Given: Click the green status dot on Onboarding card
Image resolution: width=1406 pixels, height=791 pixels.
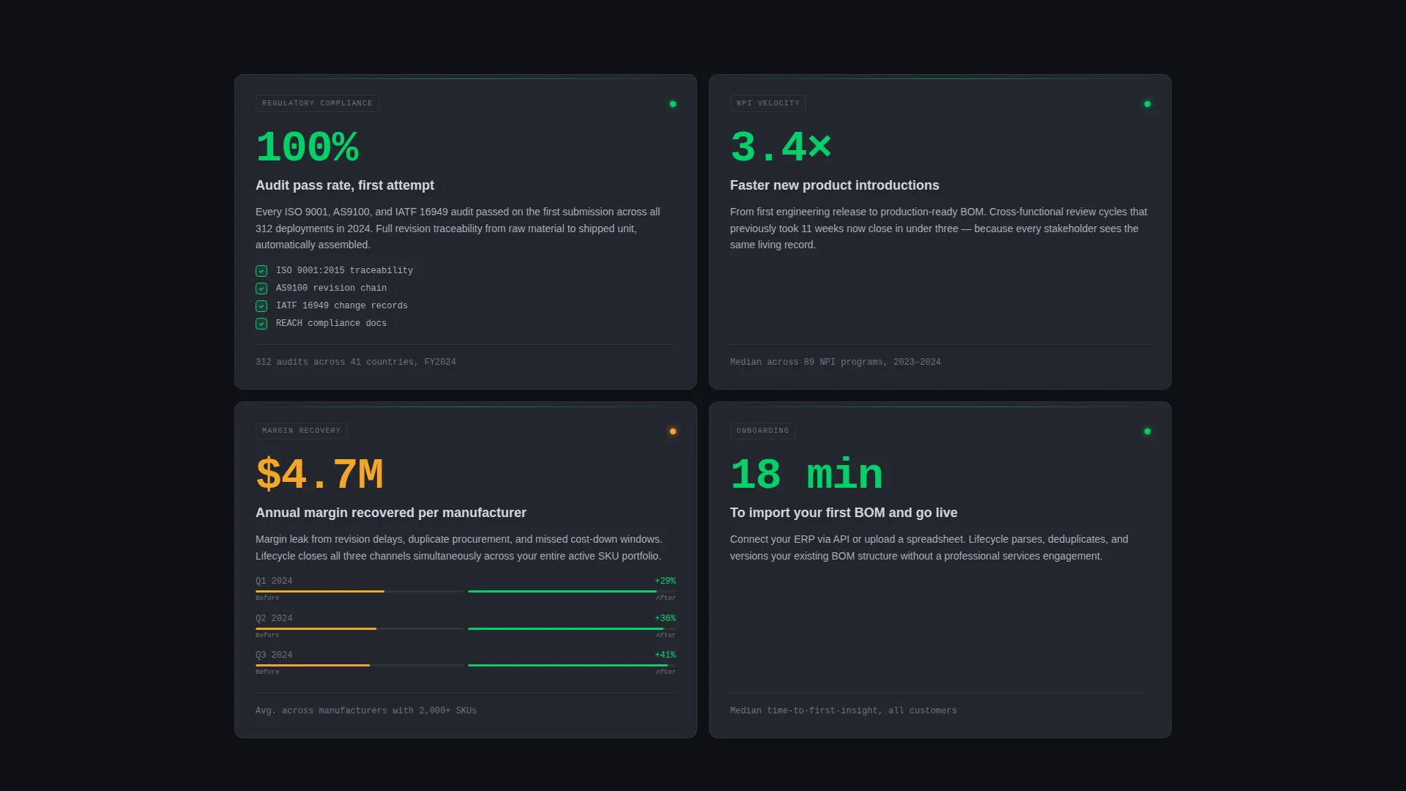Looking at the screenshot, I should (1148, 431).
